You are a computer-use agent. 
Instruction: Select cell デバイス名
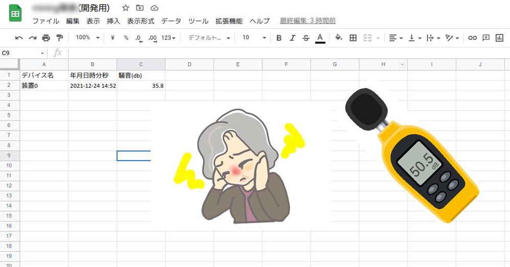(44, 76)
